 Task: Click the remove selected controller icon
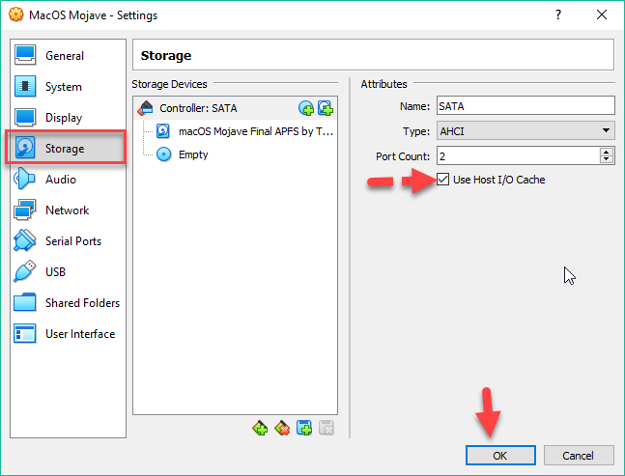(282, 428)
